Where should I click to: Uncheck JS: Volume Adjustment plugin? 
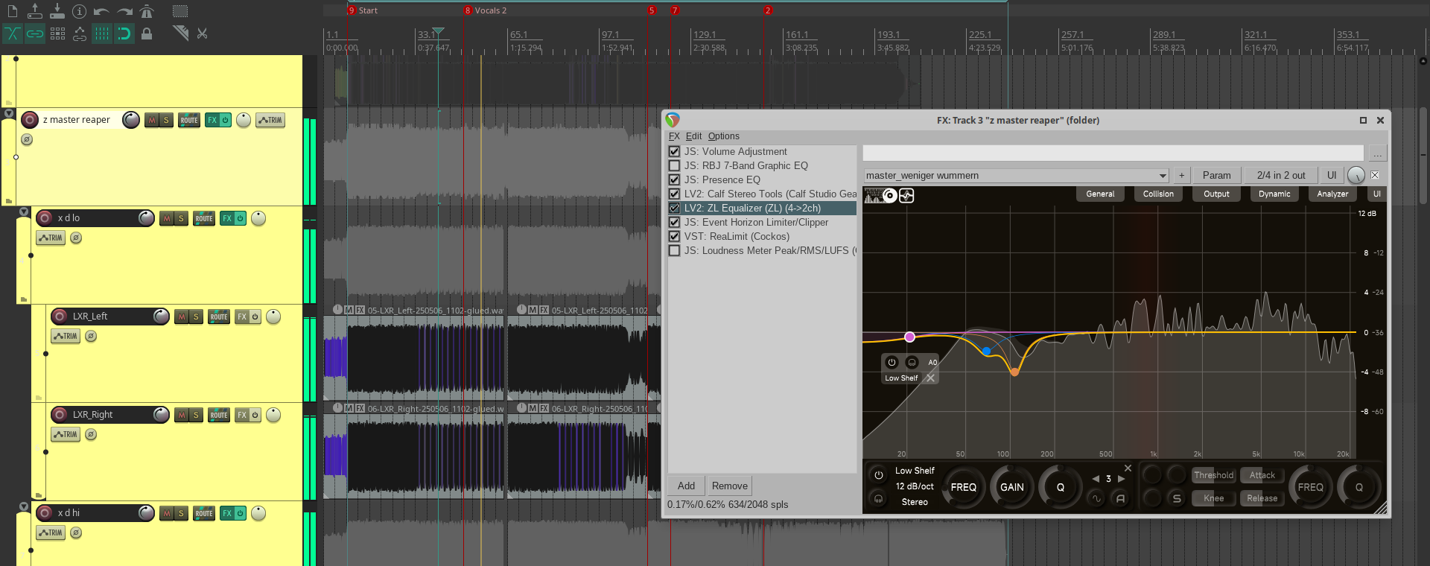tap(674, 151)
